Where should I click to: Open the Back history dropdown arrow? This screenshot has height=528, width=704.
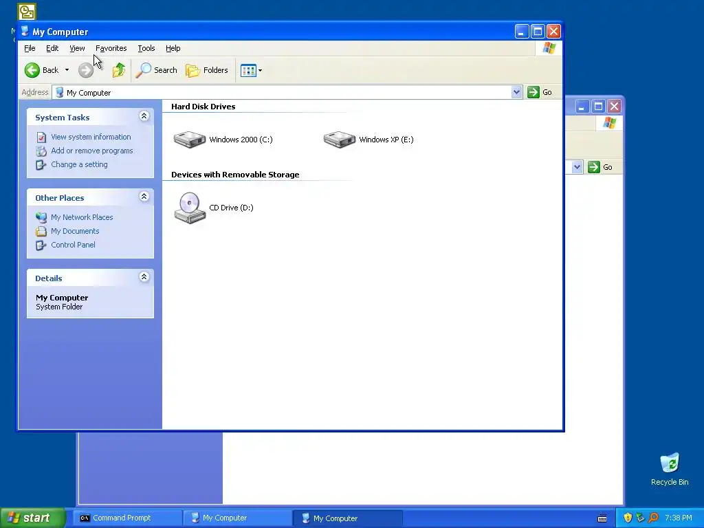[67, 70]
